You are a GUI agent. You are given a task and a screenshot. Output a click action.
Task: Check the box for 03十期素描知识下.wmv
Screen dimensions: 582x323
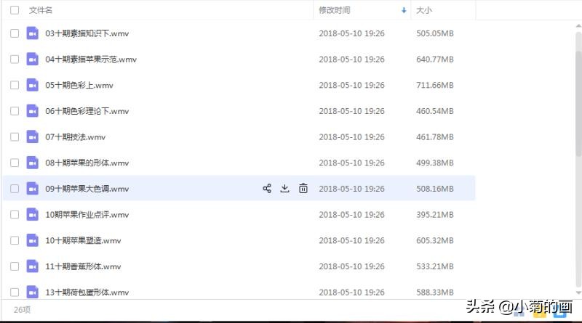click(15, 33)
